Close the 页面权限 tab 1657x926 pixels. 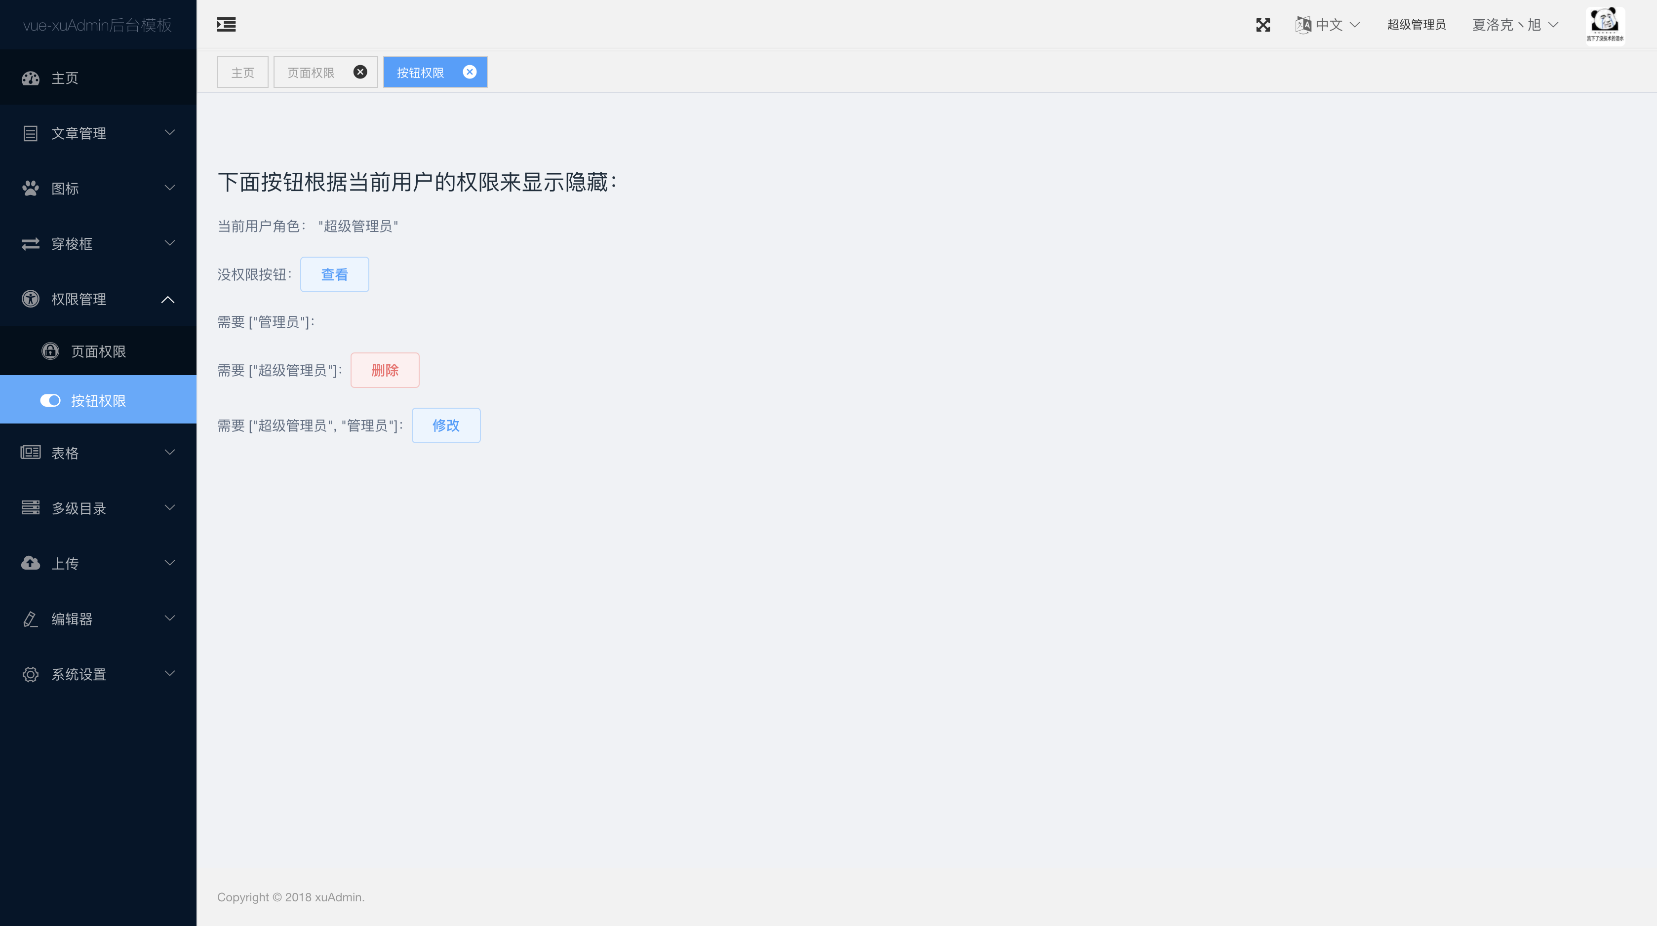(x=360, y=72)
